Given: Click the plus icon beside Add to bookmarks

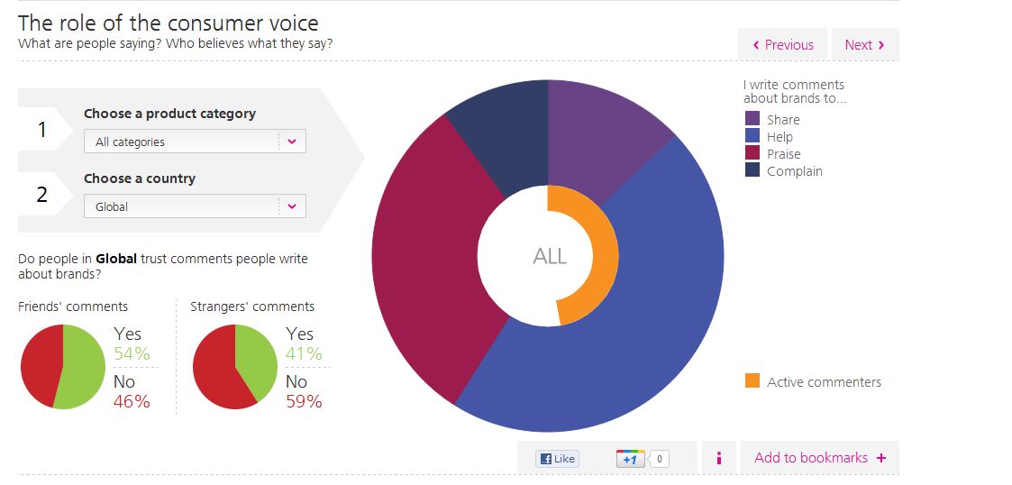Looking at the screenshot, I should click(881, 458).
